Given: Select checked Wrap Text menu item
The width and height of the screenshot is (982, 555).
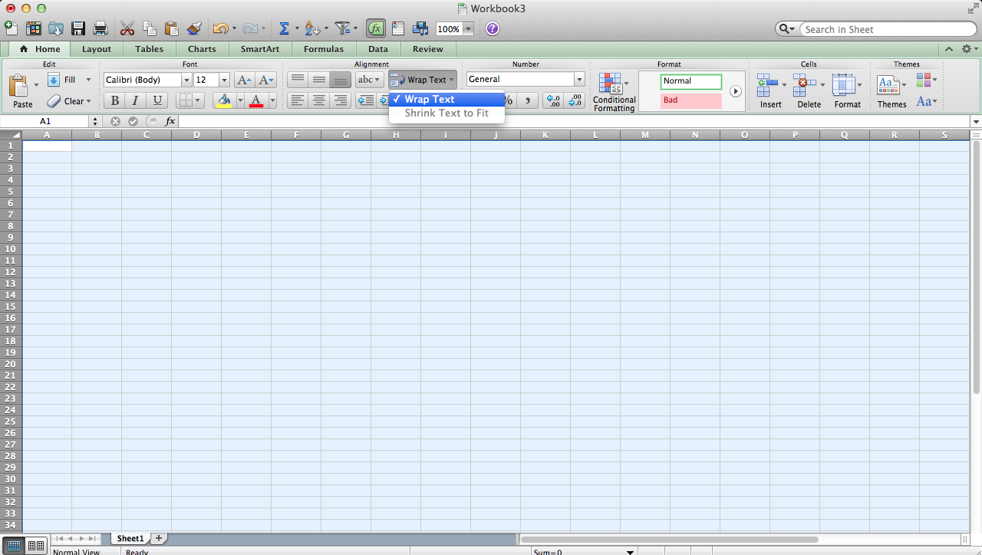Looking at the screenshot, I should coord(447,99).
